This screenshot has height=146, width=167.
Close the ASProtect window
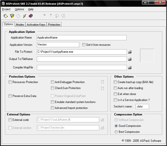pos(160,2)
